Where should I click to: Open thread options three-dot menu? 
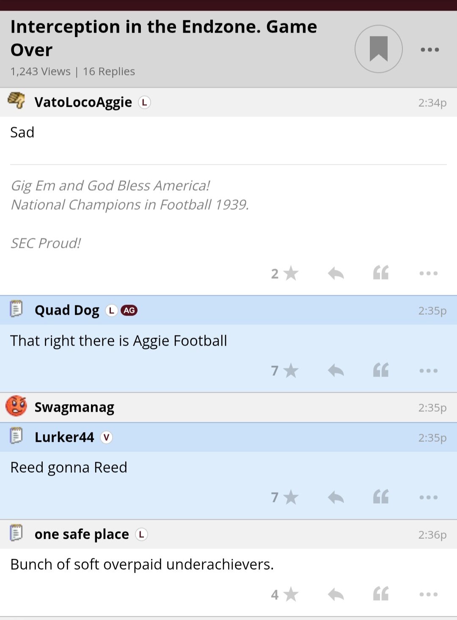click(x=429, y=50)
